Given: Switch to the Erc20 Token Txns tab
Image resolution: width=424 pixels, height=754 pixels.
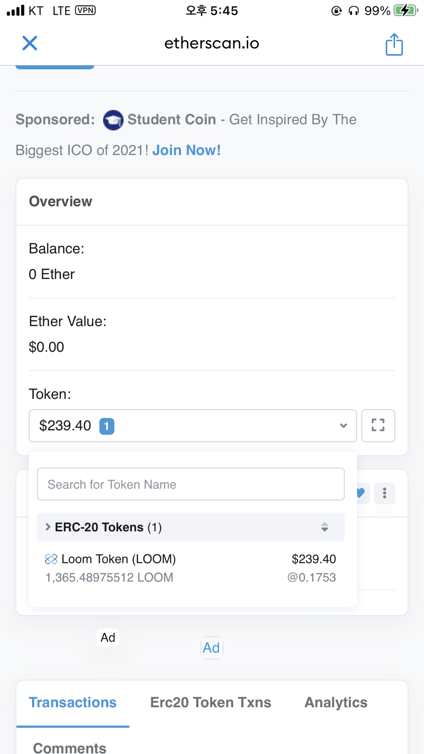Looking at the screenshot, I should 211,702.
